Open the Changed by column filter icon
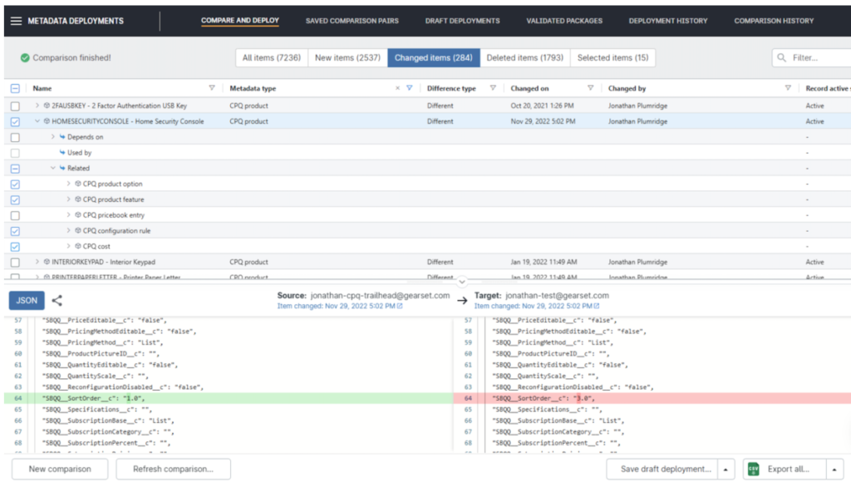 click(788, 88)
